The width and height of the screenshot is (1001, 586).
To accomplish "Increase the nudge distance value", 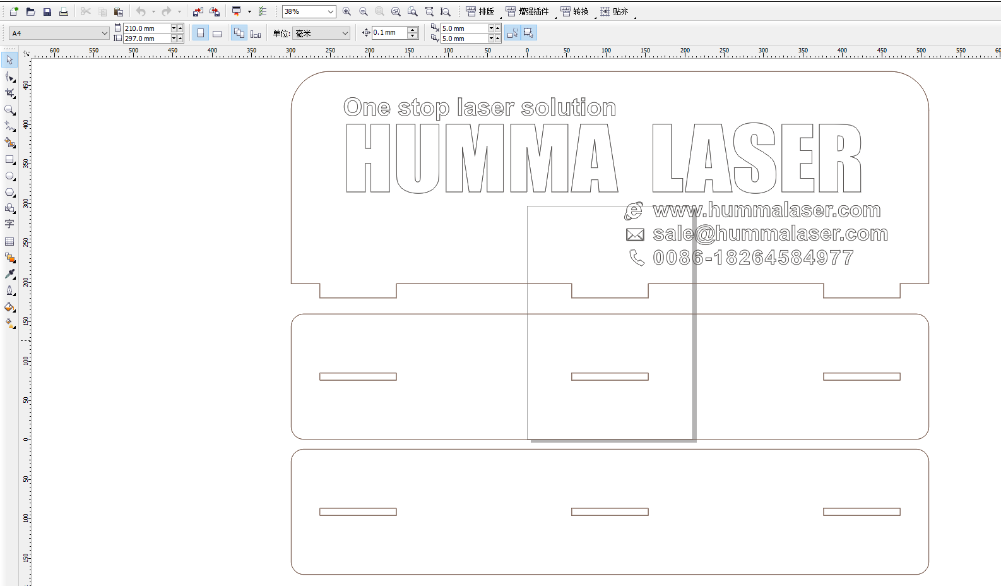I will [413, 30].
